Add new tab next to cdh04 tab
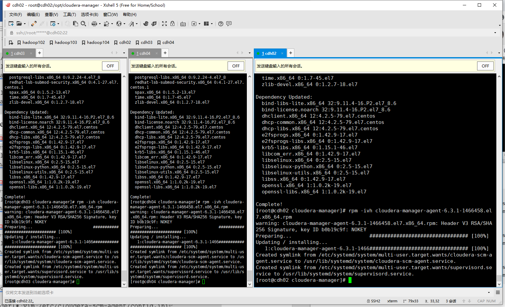505x307 pixels. (x=165, y=53)
